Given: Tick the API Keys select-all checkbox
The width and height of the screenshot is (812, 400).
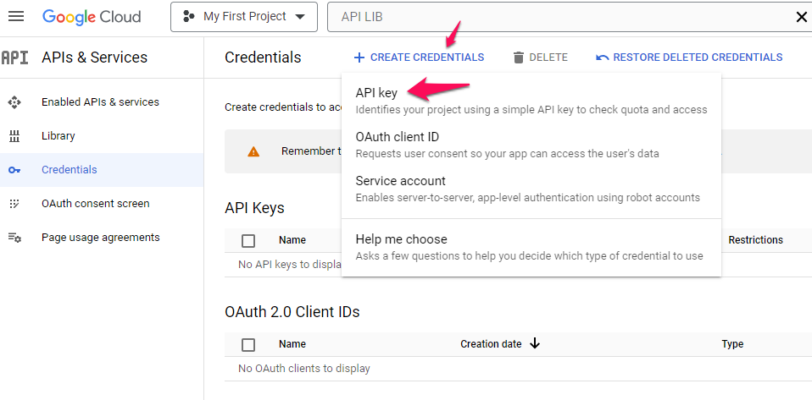Looking at the screenshot, I should point(248,241).
